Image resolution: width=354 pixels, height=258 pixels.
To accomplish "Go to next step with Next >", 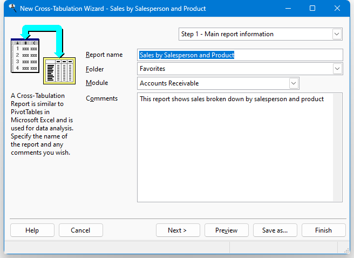I will [x=178, y=230].
